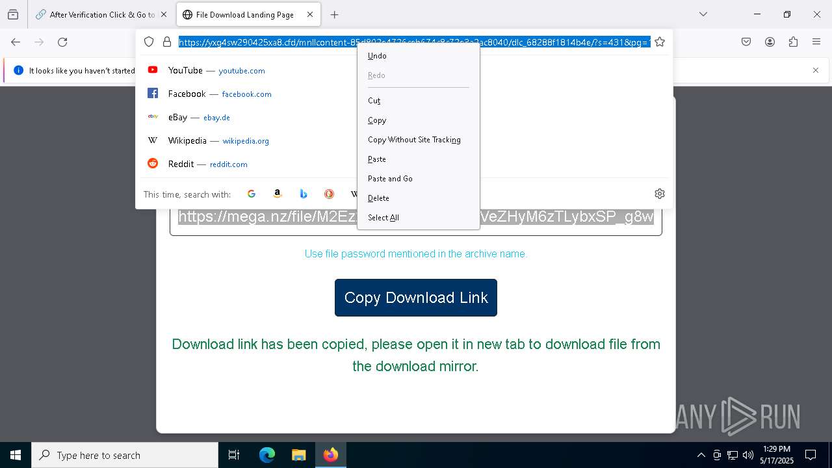Open File Explorer from taskbar
The height and width of the screenshot is (468, 832).
(298, 455)
